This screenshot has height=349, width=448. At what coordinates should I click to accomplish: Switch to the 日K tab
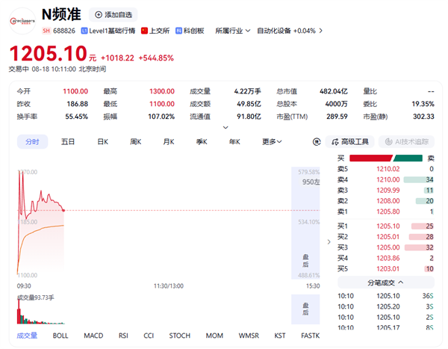(102, 141)
